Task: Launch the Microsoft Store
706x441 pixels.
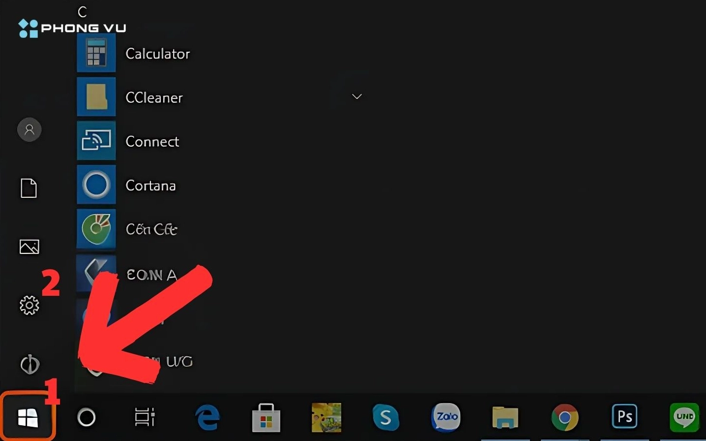Action: (x=266, y=417)
